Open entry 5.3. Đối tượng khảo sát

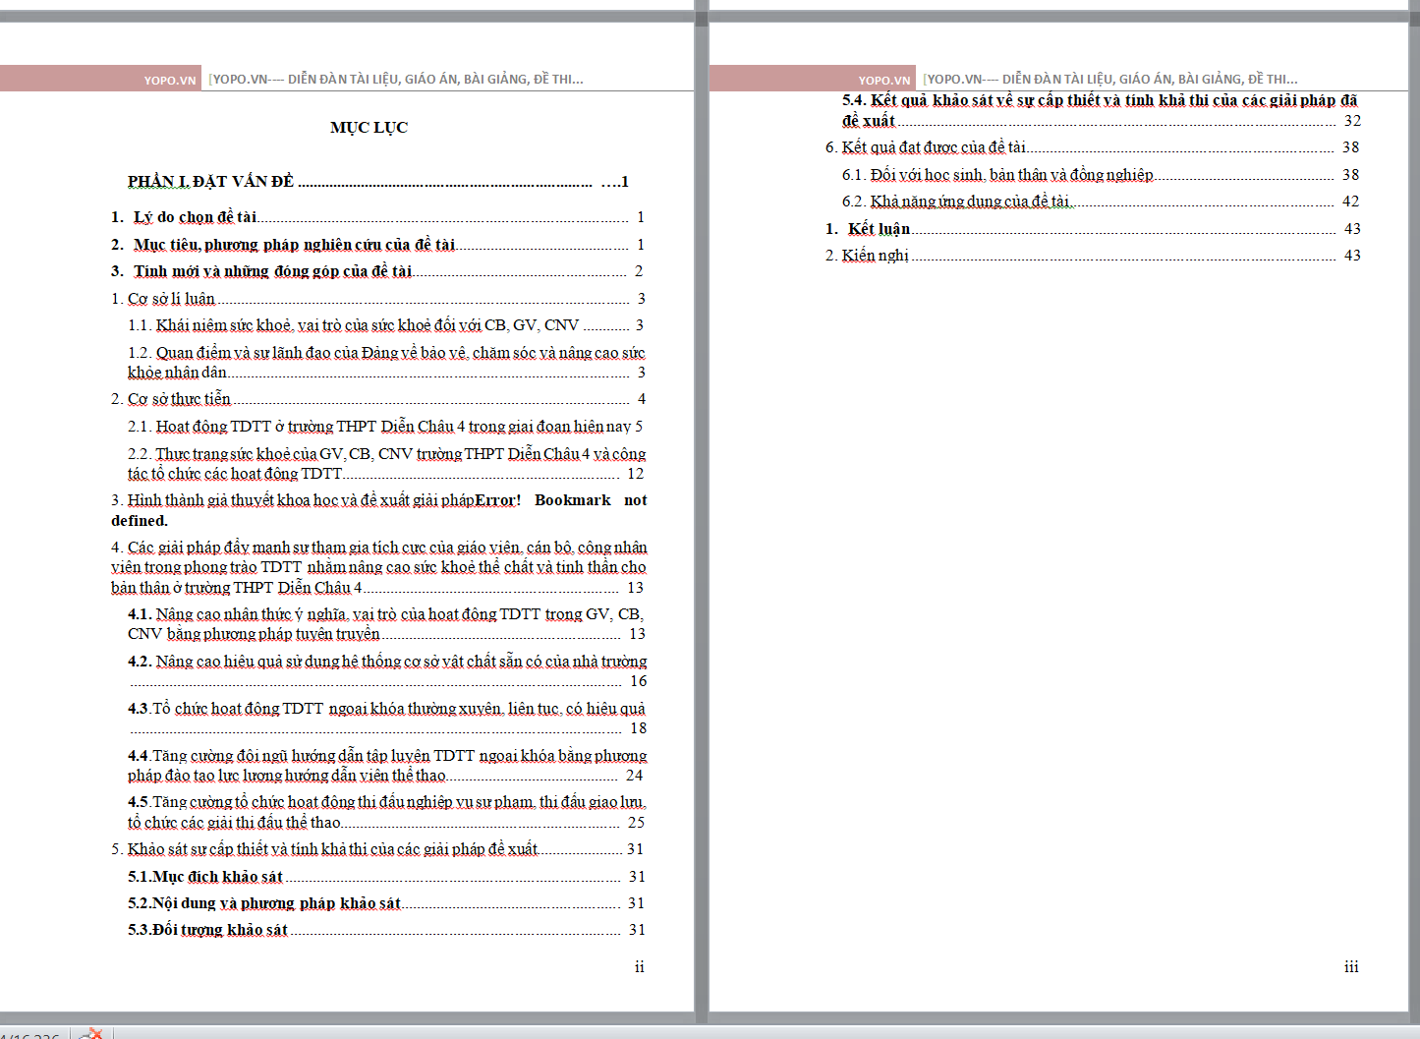click(x=386, y=930)
